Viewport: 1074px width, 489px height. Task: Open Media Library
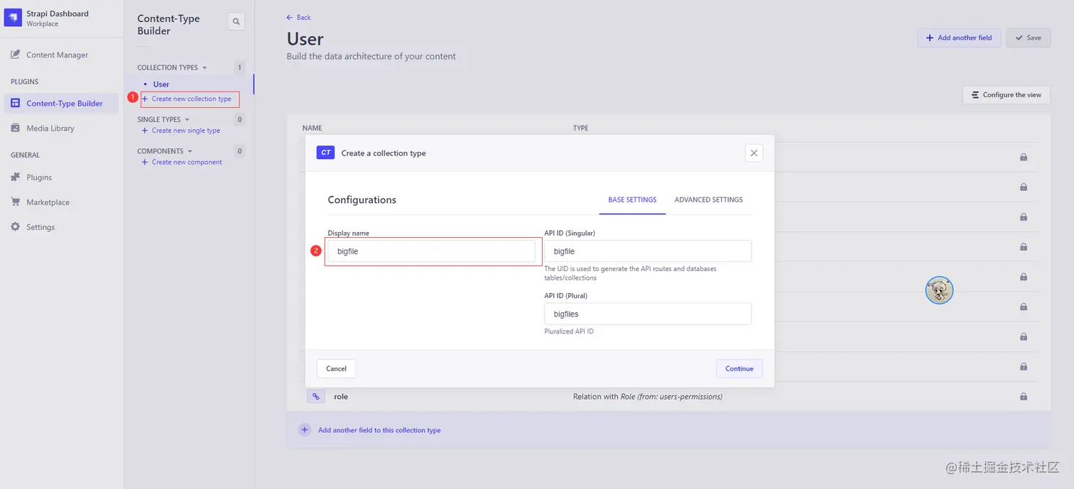[50, 128]
